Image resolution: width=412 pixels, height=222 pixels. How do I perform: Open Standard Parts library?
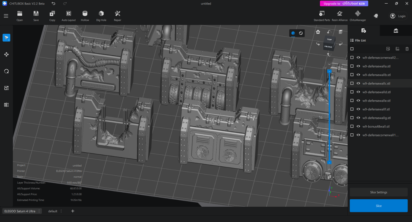322,16
